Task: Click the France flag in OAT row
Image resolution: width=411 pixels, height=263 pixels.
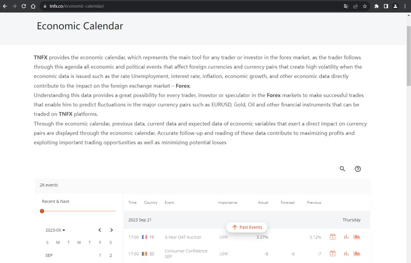Action: [144, 237]
